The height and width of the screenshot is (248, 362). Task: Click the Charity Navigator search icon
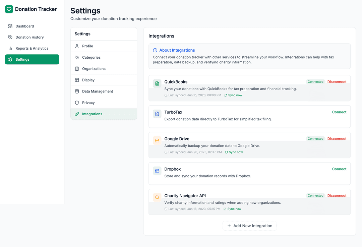click(x=157, y=197)
